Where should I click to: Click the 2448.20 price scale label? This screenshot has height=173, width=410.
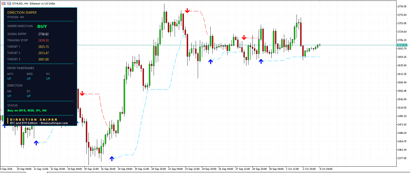tap(402, 133)
